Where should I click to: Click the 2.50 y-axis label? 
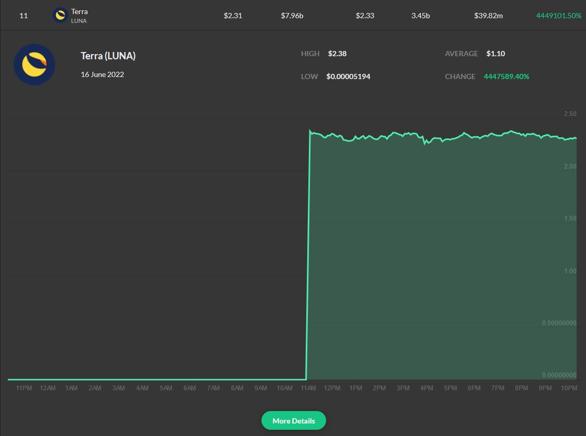pos(570,114)
